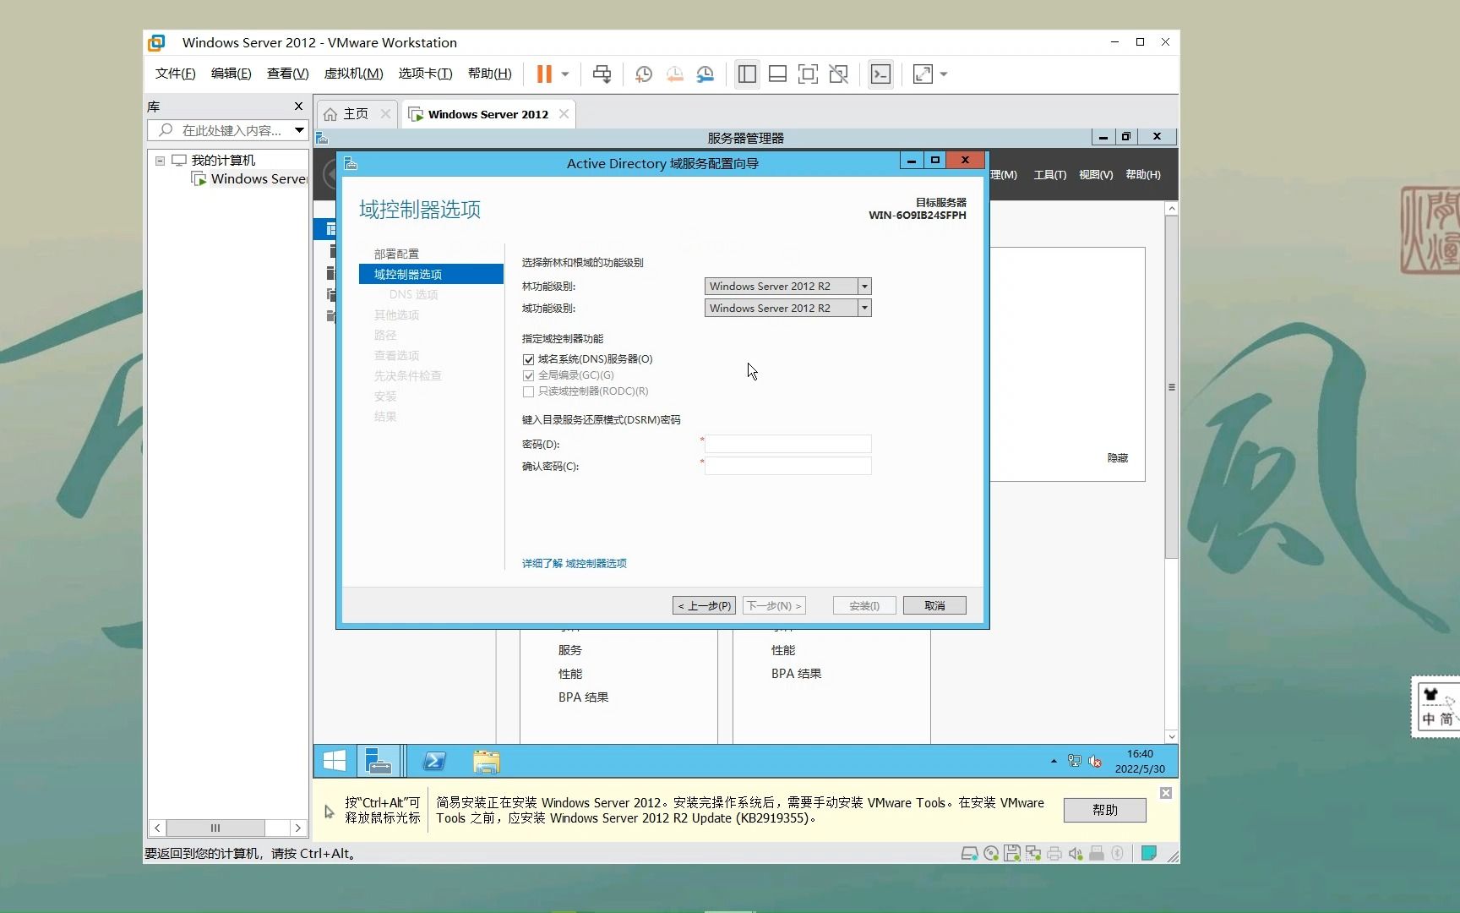Image resolution: width=1460 pixels, height=913 pixels.
Task: Show hidden tray icons arrow
Action: point(1054,761)
